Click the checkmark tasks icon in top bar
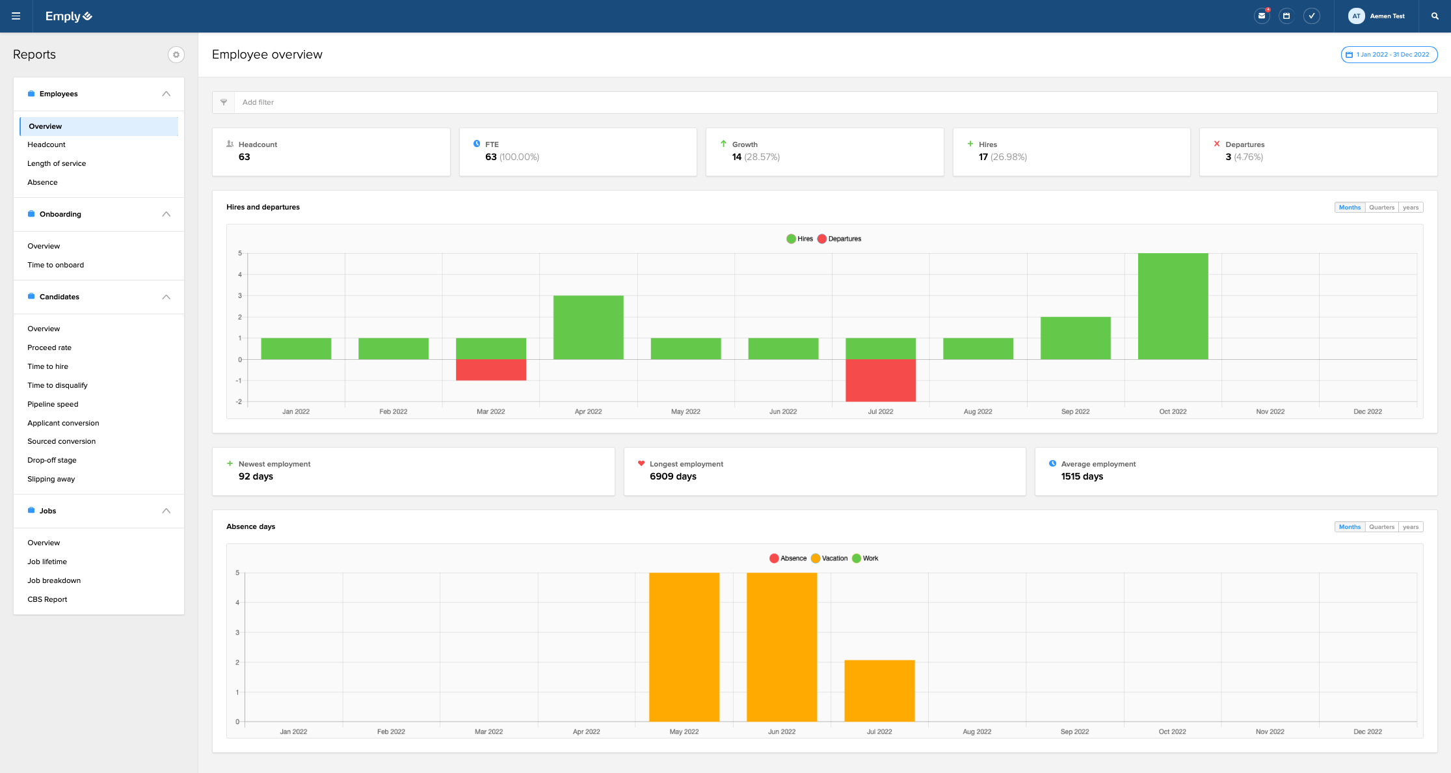 [1312, 14]
